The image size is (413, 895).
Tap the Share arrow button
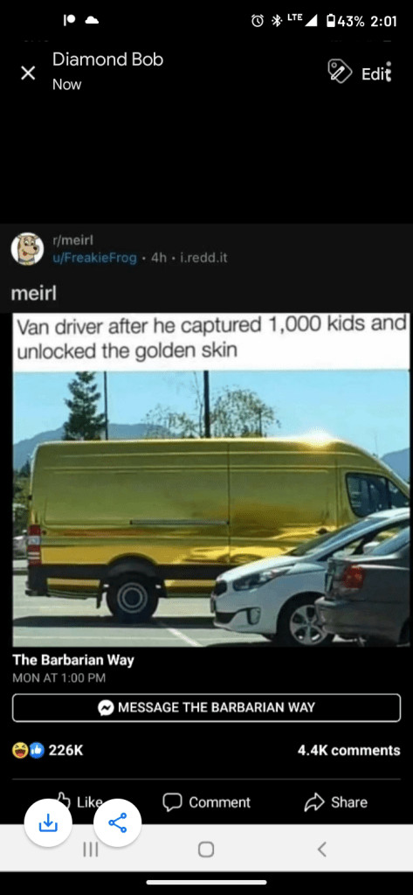click(337, 802)
